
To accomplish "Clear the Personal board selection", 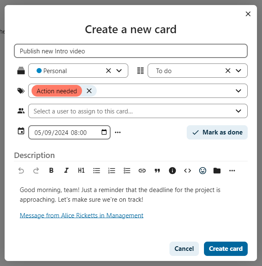I will [109, 71].
